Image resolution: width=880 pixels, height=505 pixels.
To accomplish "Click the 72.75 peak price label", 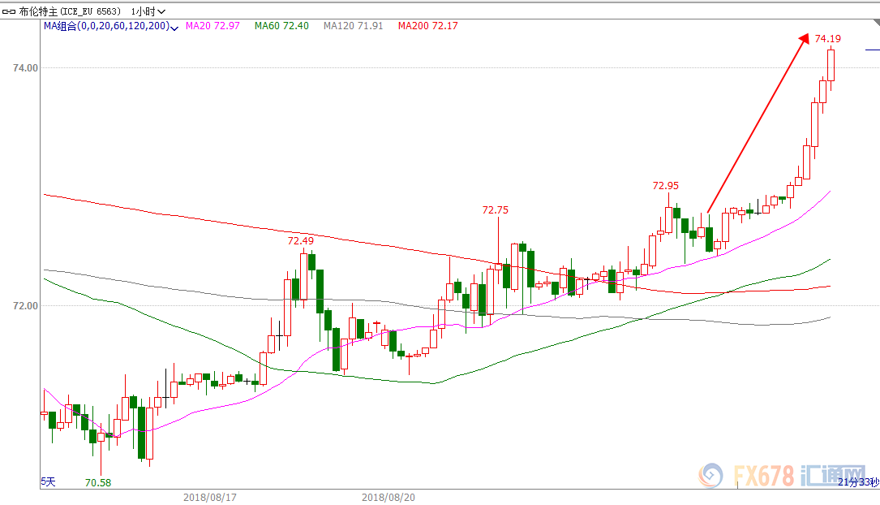I will coord(496,210).
